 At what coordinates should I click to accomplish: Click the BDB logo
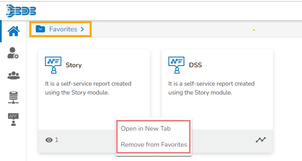(x=21, y=11)
